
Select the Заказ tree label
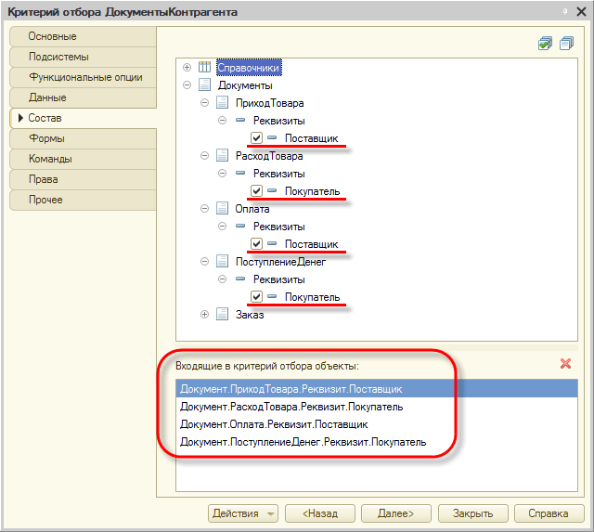[250, 315]
